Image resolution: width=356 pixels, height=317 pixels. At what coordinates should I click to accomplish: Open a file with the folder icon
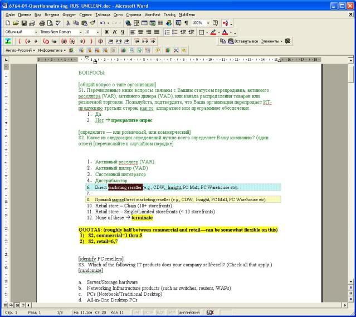tap(16, 23)
